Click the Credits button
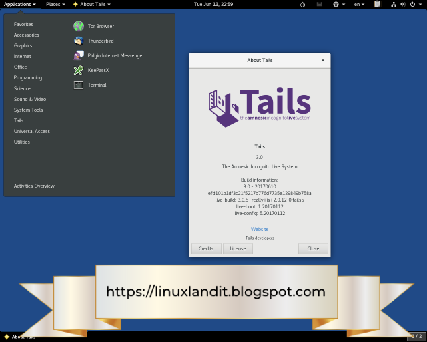The image size is (427, 342). coord(206,248)
